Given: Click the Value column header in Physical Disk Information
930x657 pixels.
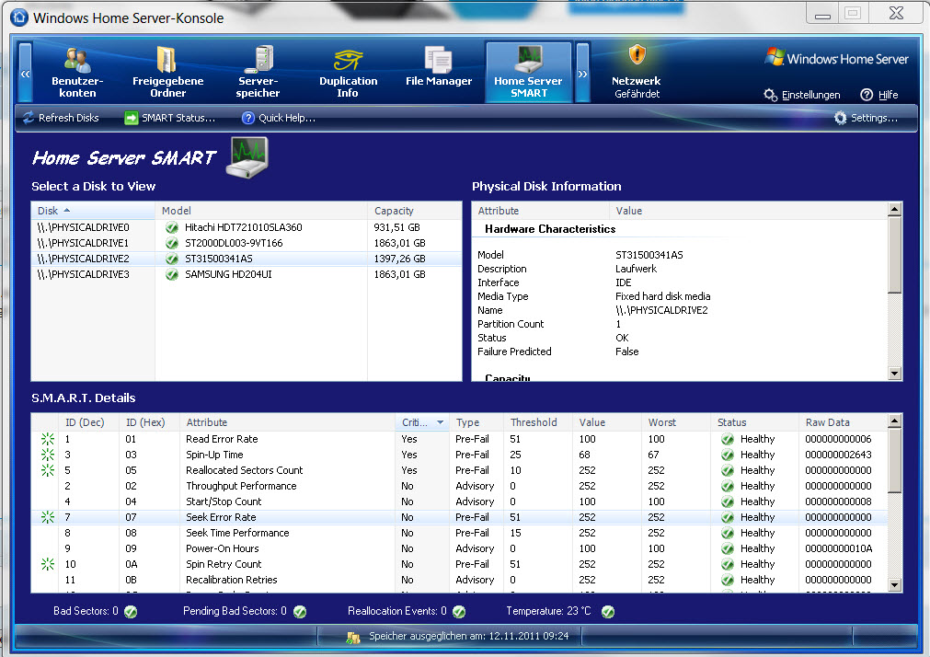Looking at the screenshot, I should coord(749,211).
